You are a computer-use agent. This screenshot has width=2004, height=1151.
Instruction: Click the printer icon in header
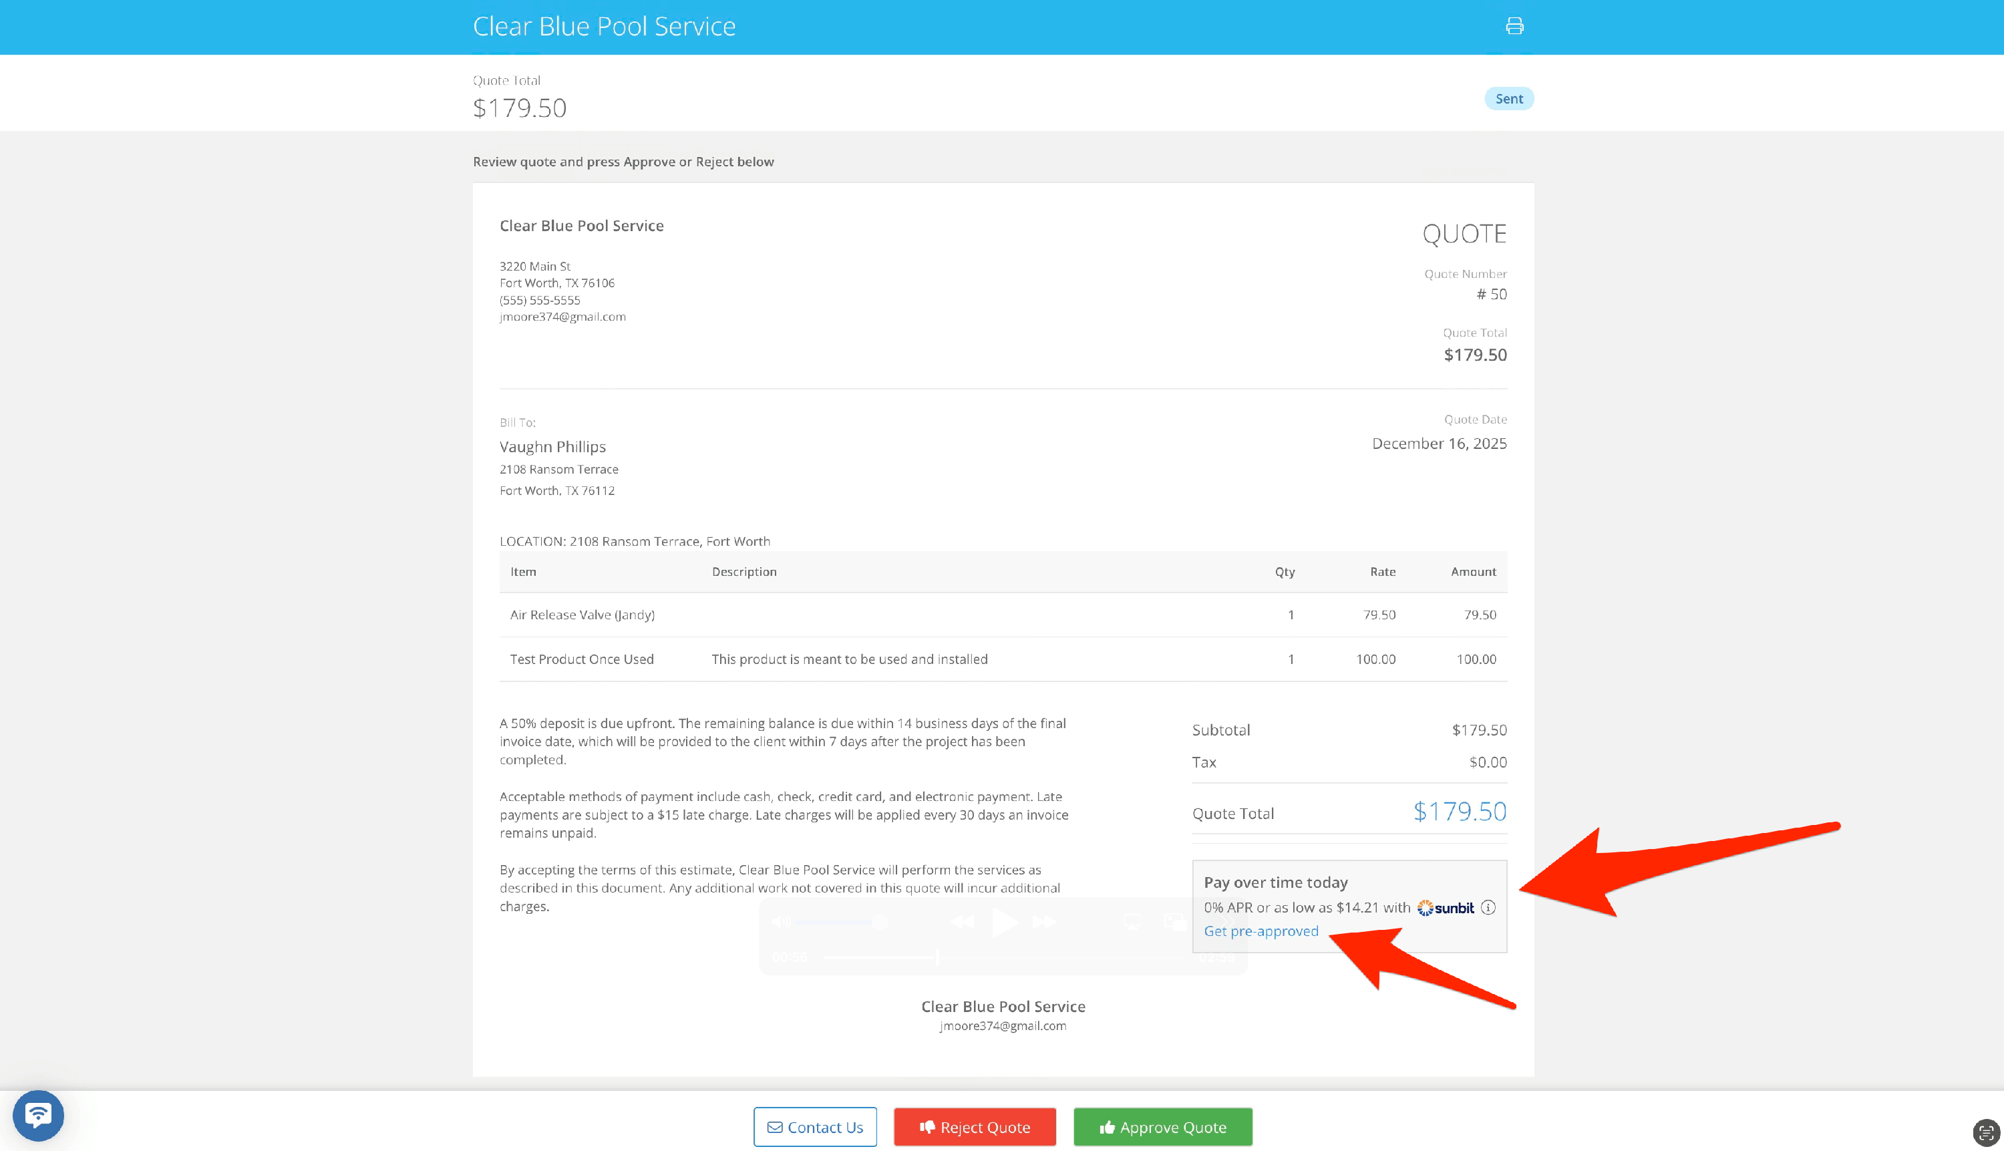(1514, 26)
